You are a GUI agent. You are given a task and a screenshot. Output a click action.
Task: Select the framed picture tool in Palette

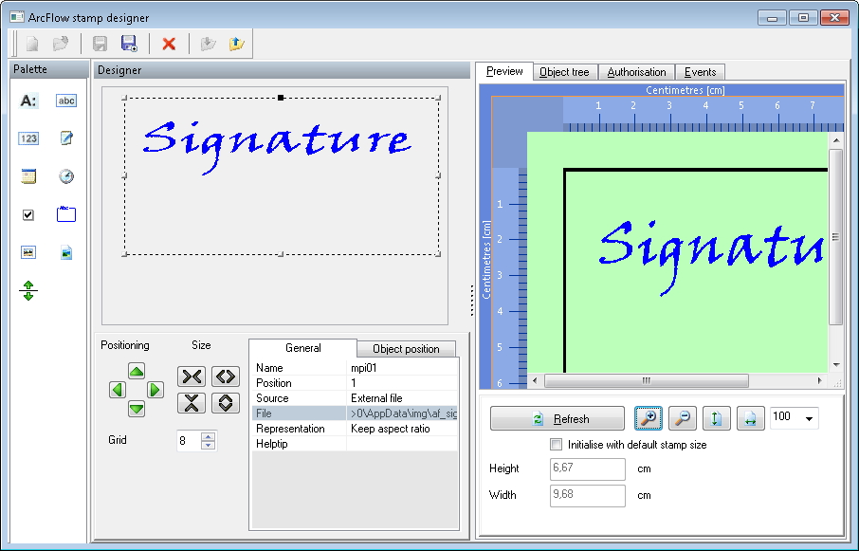tap(28, 252)
